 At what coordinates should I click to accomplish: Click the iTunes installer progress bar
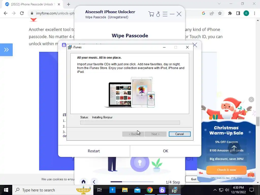click(x=130, y=123)
